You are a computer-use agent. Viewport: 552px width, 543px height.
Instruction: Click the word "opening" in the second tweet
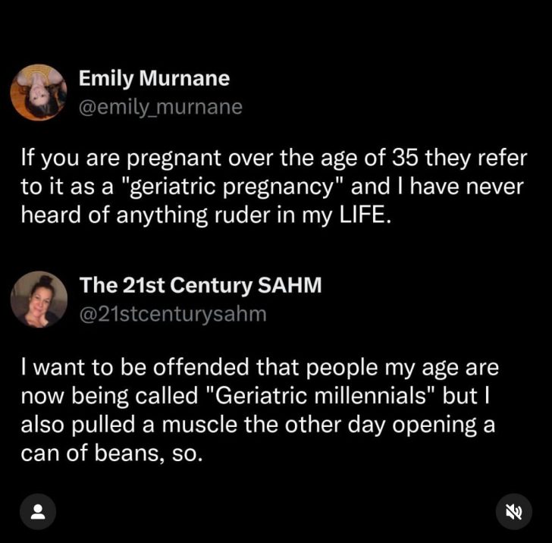pyautogui.click(x=430, y=425)
